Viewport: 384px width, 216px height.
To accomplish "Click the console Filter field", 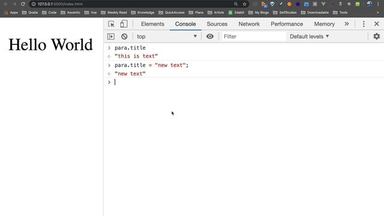I will pos(253,37).
